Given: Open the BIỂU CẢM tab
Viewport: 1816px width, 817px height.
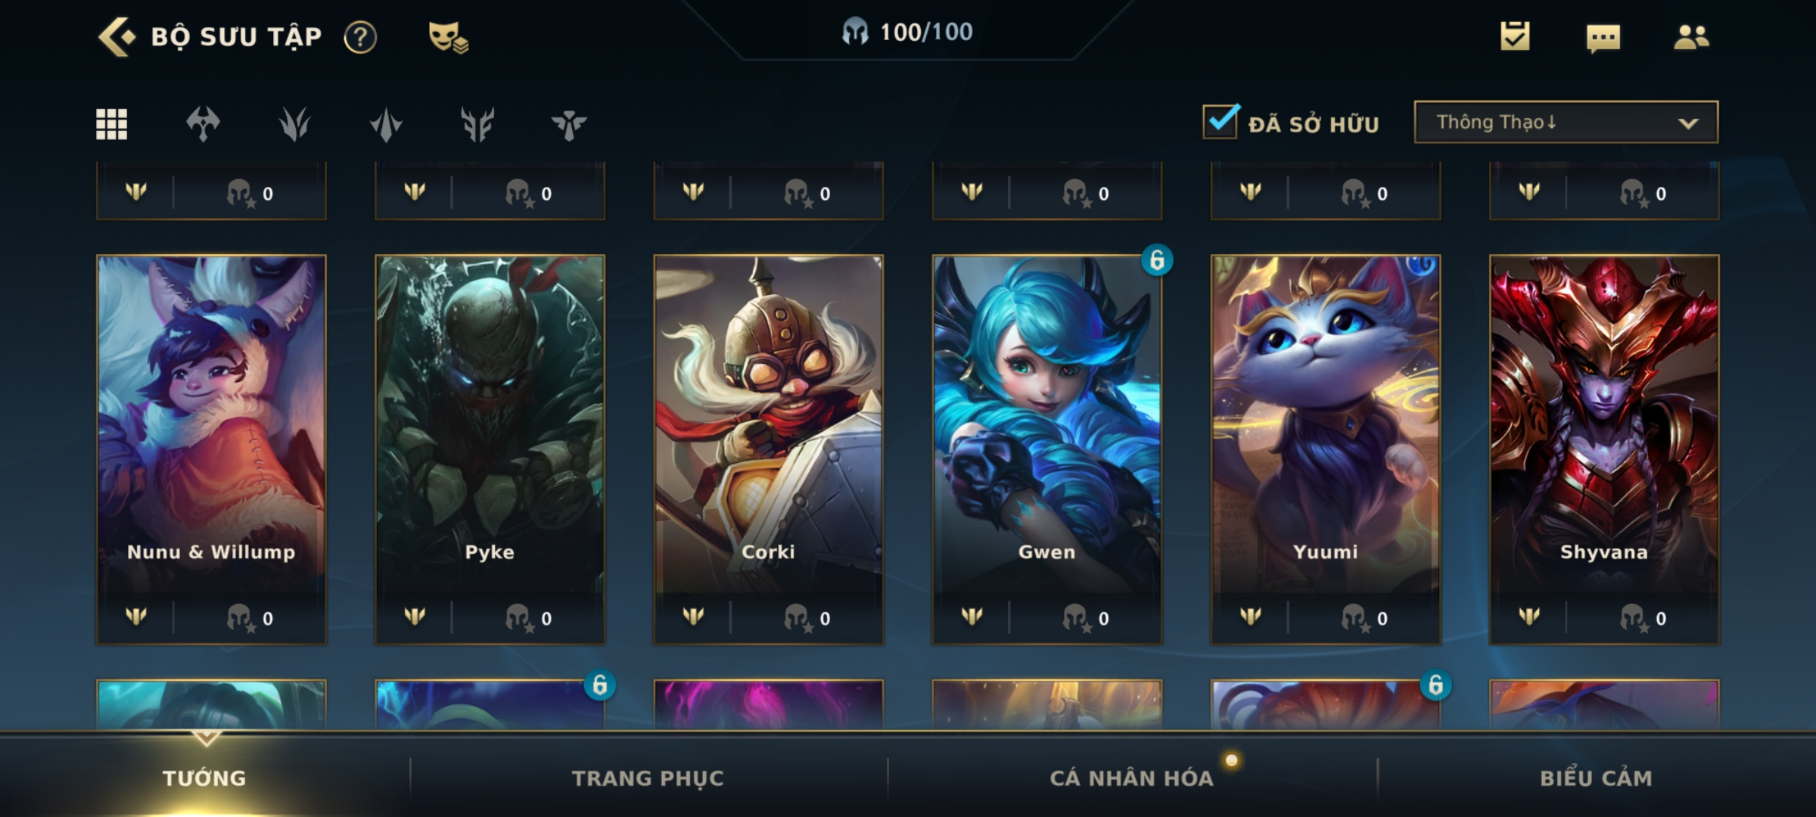Looking at the screenshot, I should pos(1596,778).
